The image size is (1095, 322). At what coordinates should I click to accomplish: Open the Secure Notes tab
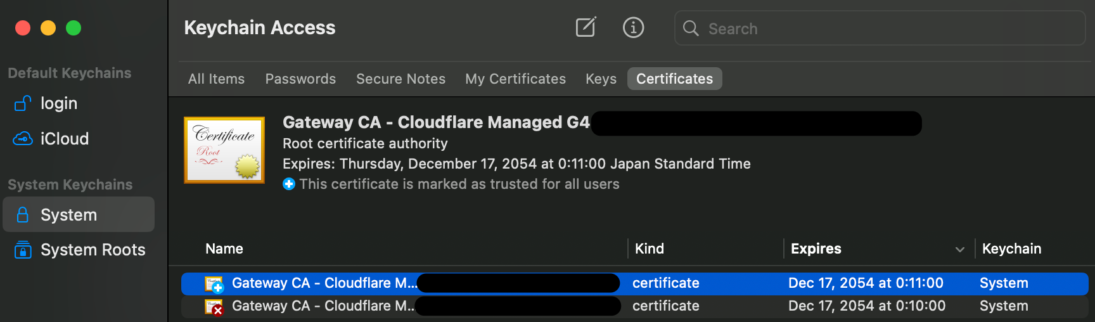400,79
